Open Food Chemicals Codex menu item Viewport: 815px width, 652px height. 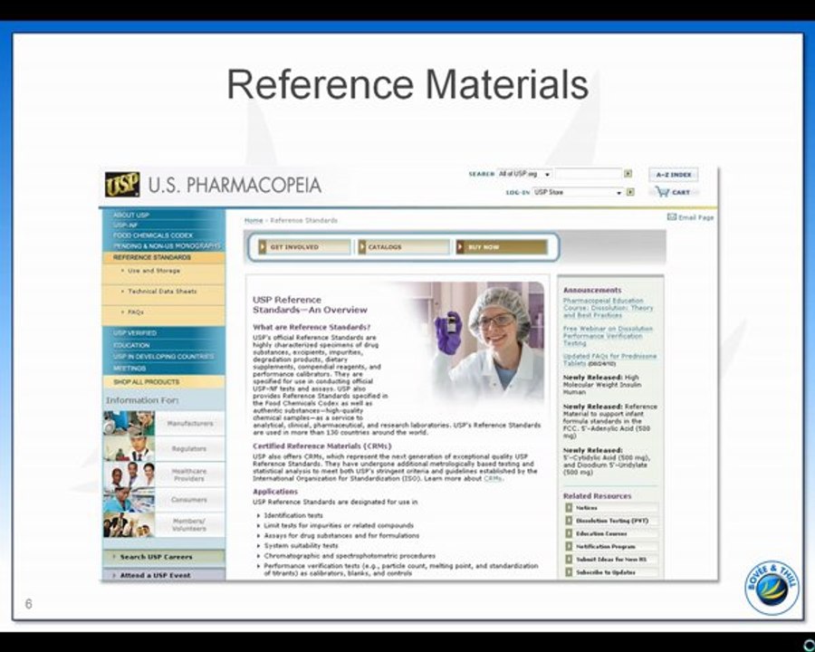pos(164,235)
